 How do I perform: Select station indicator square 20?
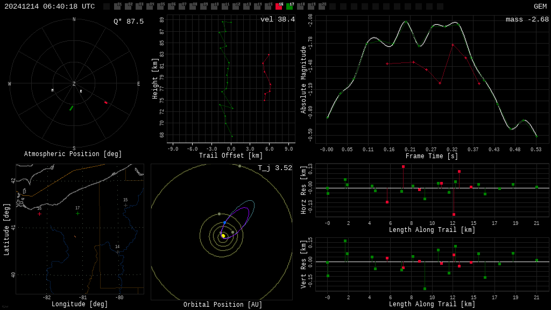(322, 6)
